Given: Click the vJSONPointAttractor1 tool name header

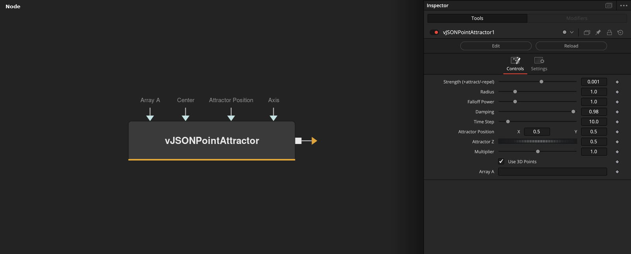Looking at the screenshot, I should pos(469,32).
